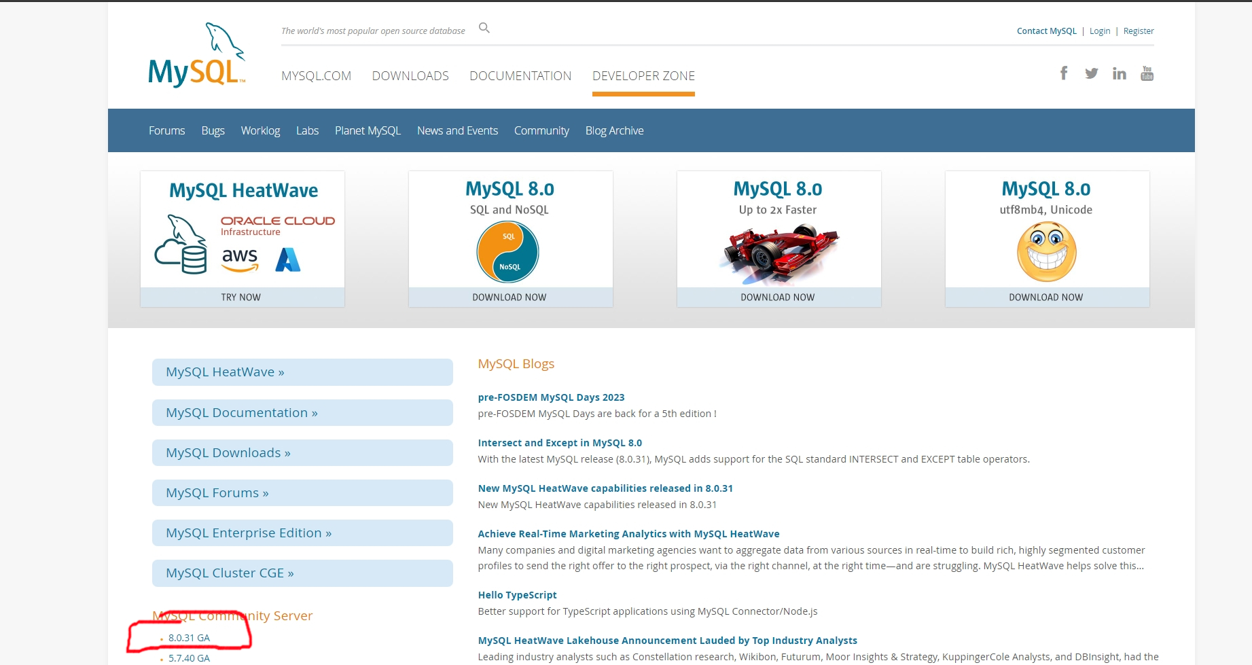Open the DOCUMENTATION menu
Viewport: 1252px width, 665px height.
520,76
